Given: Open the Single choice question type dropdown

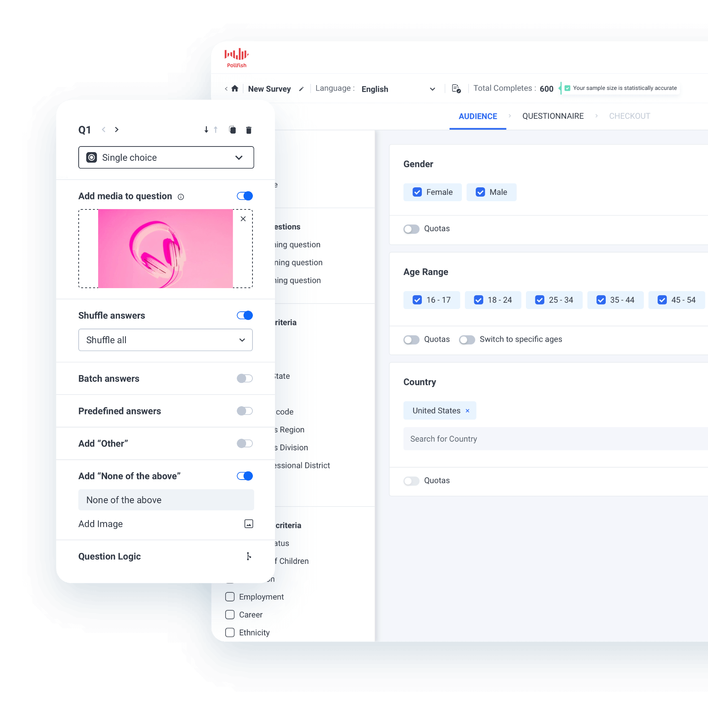Looking at the screenshot, I should point(166,157).
